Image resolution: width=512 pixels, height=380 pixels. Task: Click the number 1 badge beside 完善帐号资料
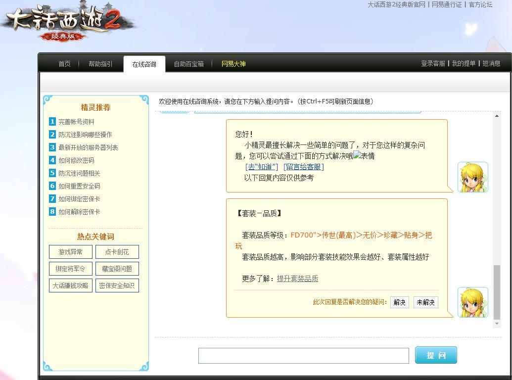coord(52,121)
